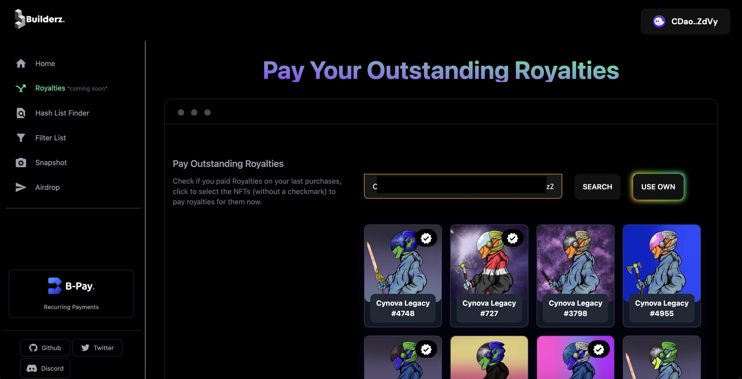The width and height of the screenshot is (742, 379).
Task: Open wallet menu CDao..ZdVy
Action: 685,21
